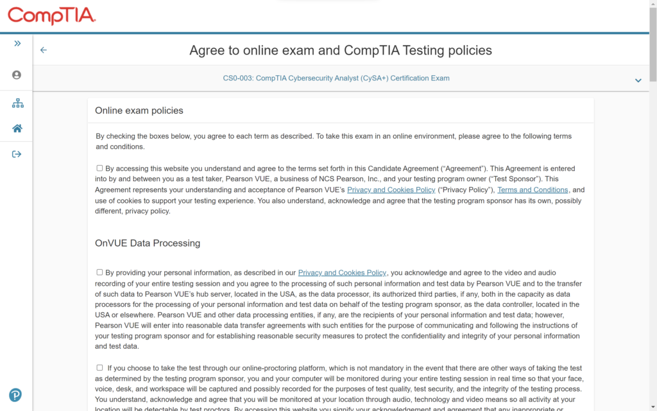The image size is (657, 411).
Task: Click the CompTIA logo
Action: pyautogui.click(x=52, y=16)
